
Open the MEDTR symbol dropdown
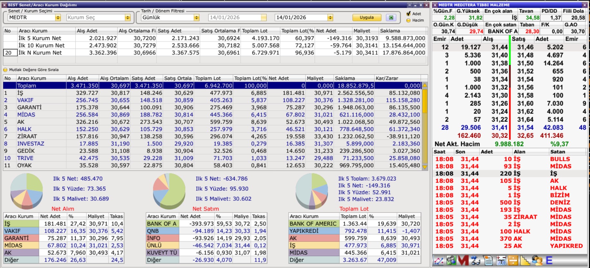click(x=58, y=18)
